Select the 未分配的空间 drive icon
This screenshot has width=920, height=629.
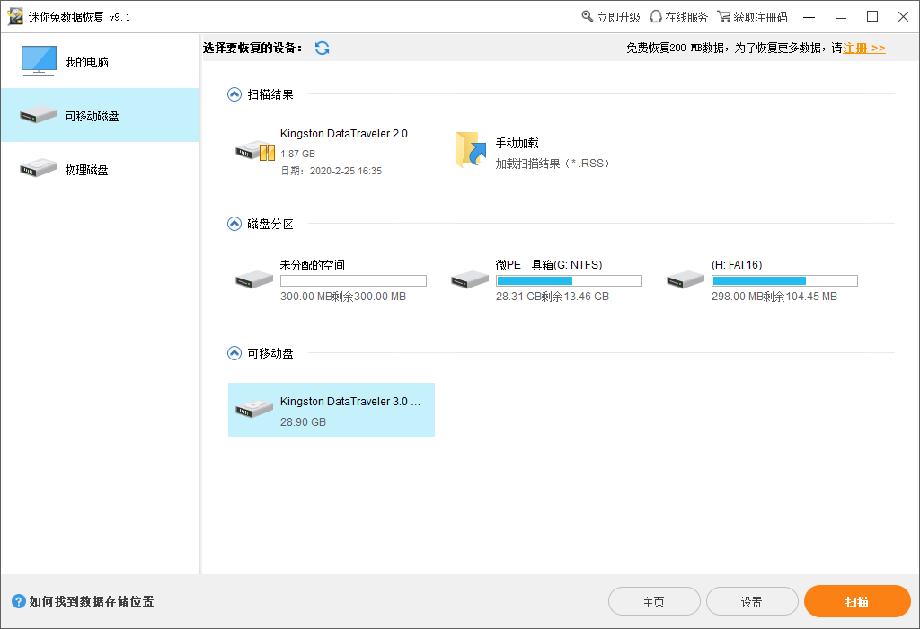(x=254, y=279)
